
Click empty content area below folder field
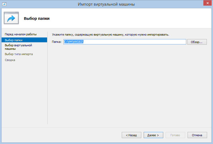point(128,86)
